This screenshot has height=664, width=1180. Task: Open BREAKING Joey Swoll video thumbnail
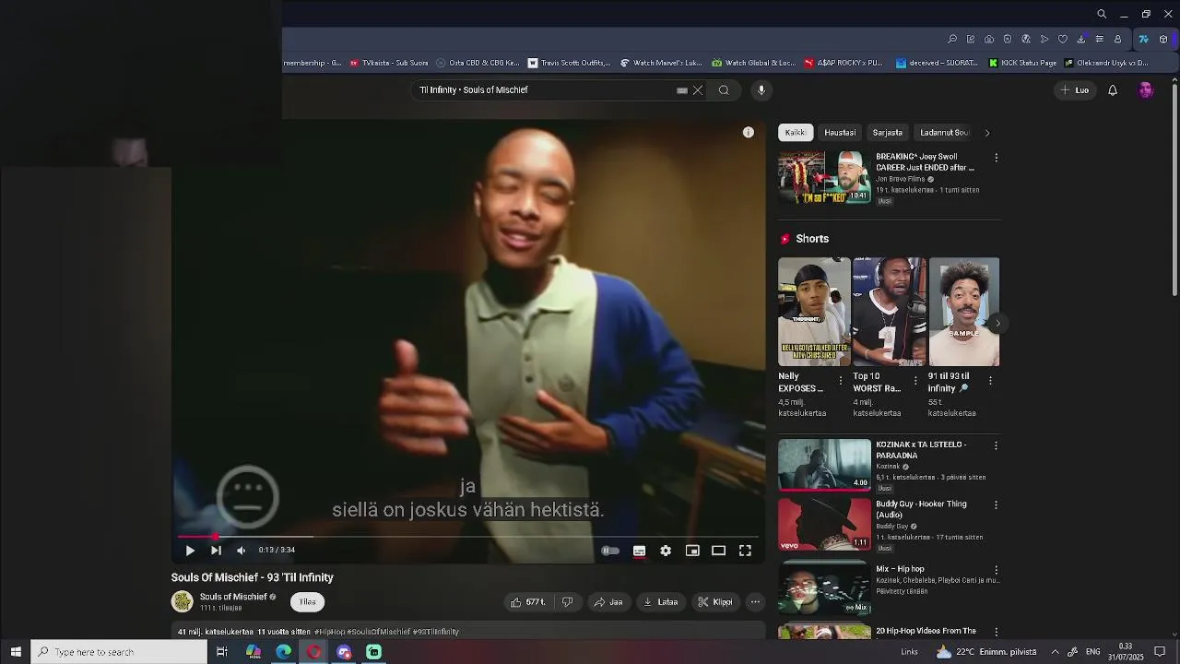pos(824,177)
